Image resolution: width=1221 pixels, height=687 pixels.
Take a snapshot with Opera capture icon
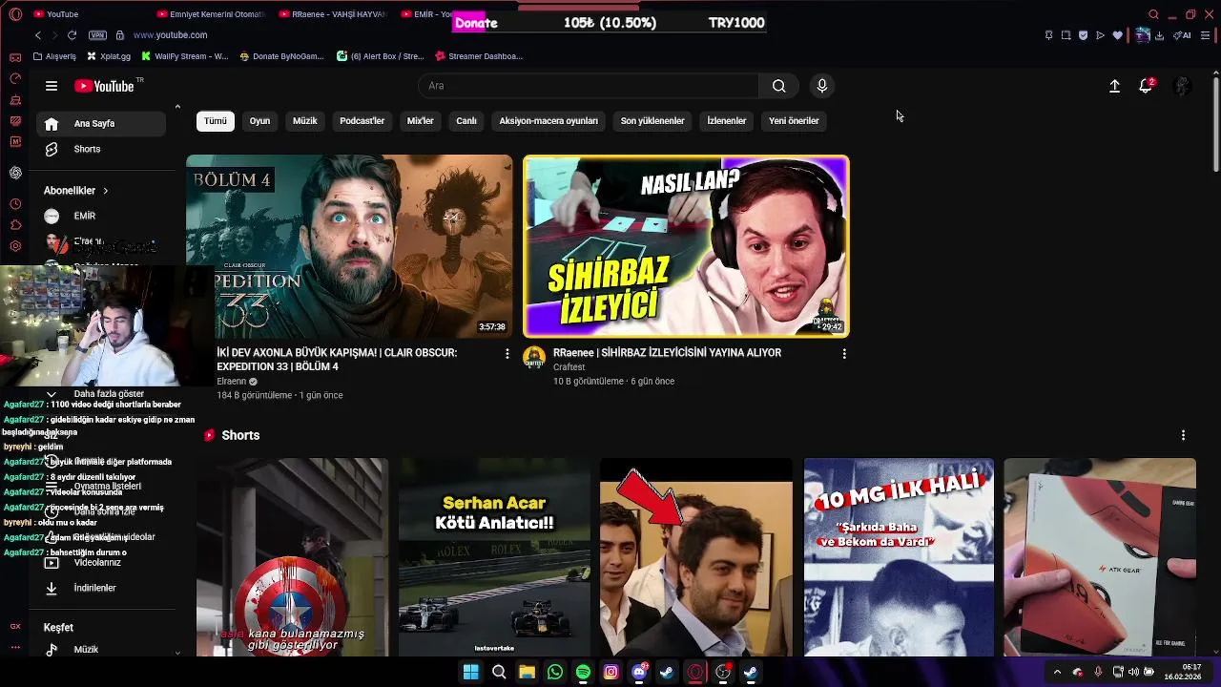point(1066,35)
